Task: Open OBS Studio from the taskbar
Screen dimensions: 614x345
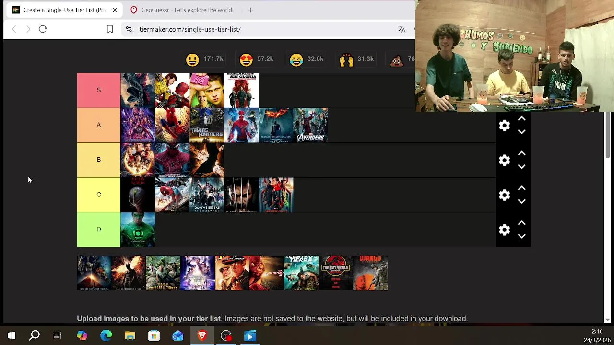Action: pos(226,336)
